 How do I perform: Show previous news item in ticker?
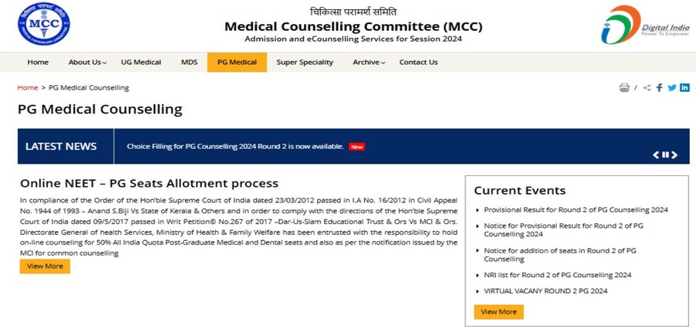click(x=656, y=154)
